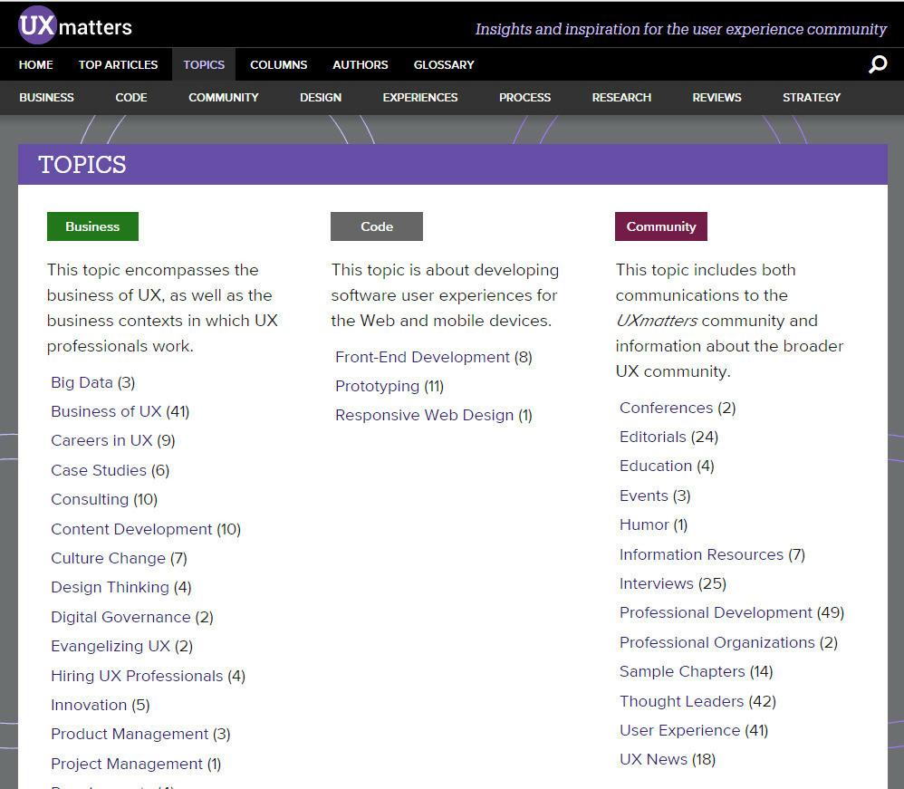Select Design in the topic bar

pos(321,97)
